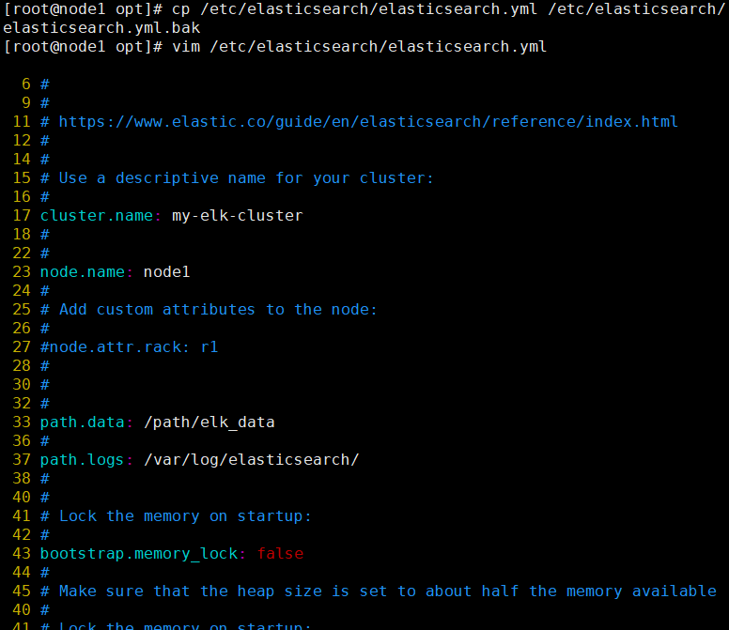The height and width of the screenshot is (630, 729).
Task: Click the 'Make sure that the heap size' comment
Action: 387,591
